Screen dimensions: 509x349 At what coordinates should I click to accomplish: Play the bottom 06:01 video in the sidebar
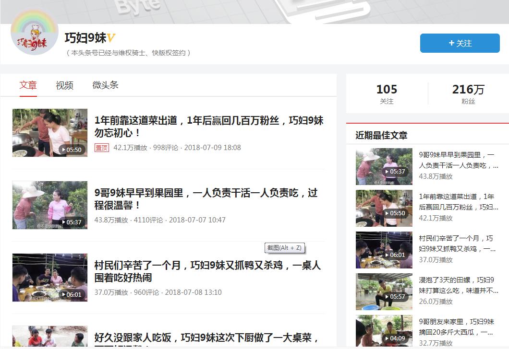[384, 249]
